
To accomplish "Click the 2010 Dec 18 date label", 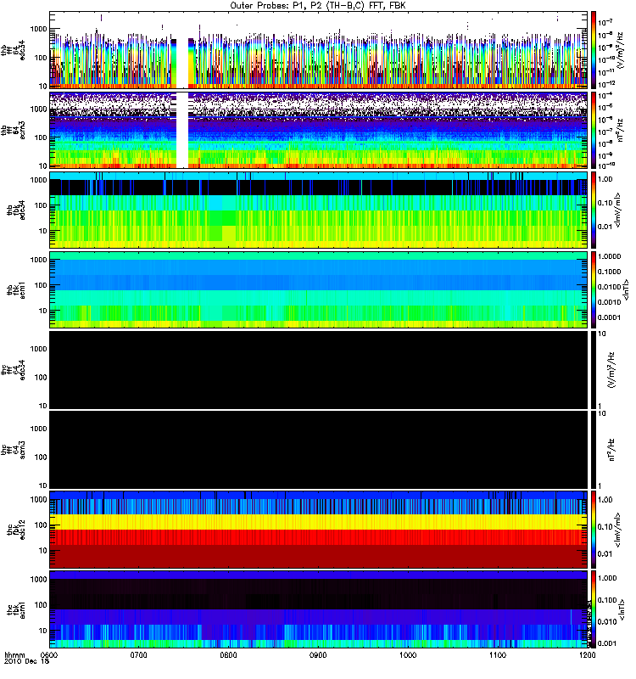I will click(x=27, y=661).
